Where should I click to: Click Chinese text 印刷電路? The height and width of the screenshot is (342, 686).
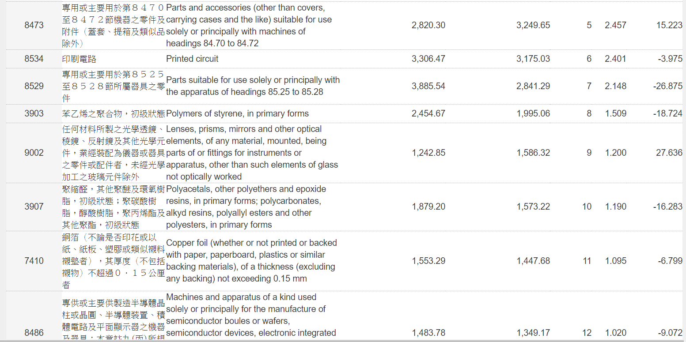[x=79, y=59]
